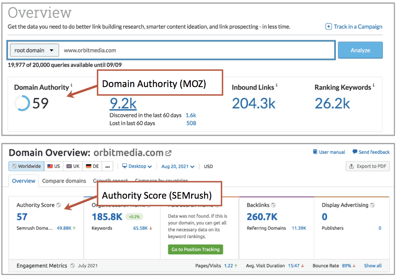Viewport: 396px width, 276px height.
Task: Switch to the Compare domains tab
Action: tap(64, 181)
